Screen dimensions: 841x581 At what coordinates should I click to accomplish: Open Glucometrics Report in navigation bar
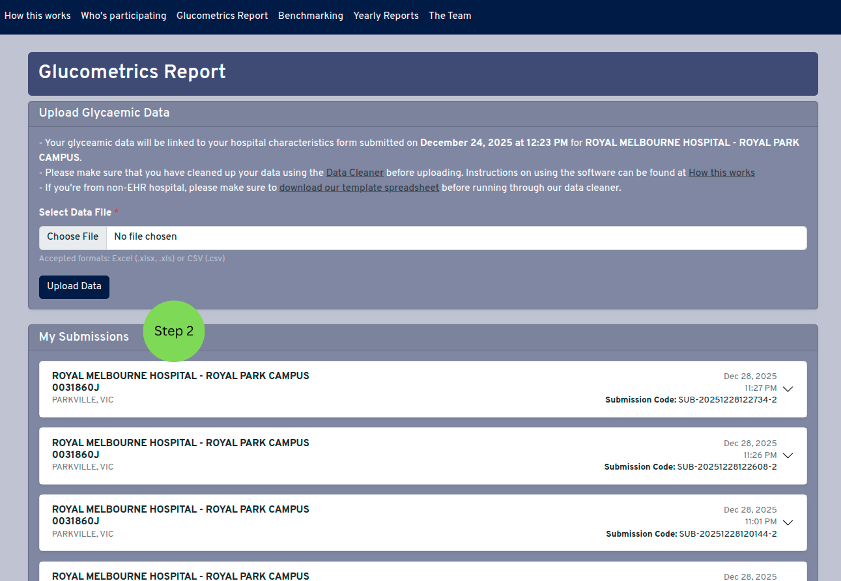coord(222,16)
